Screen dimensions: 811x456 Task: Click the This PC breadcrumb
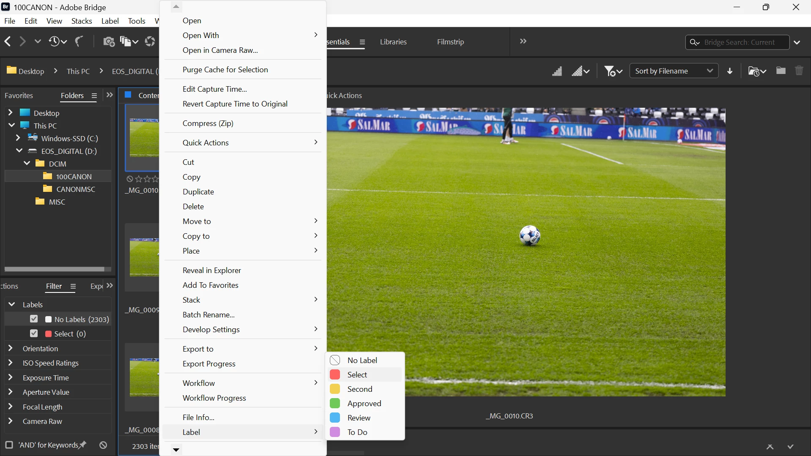[78, 71]
